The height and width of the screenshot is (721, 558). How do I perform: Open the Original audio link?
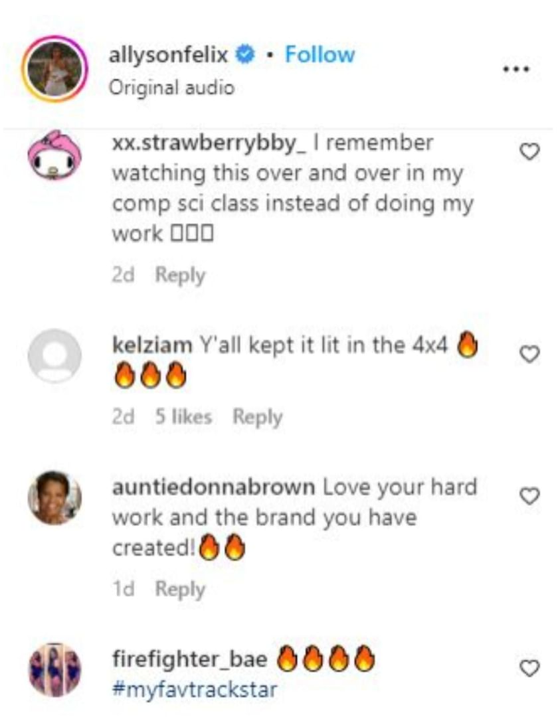[171, 88]
